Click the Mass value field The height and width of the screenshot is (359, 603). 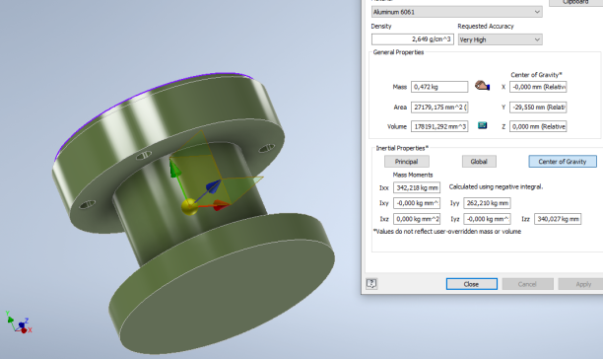pyautogui.click(x=439, y=87)
